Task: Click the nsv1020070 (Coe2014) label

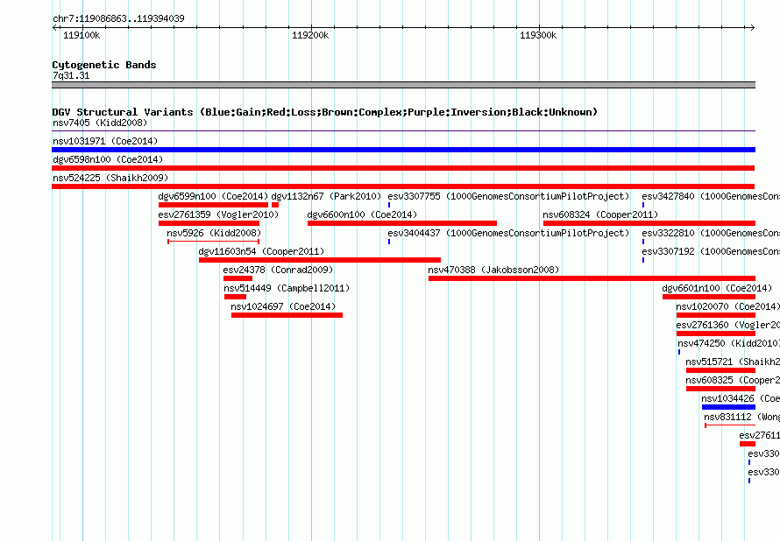Action: click(727, 306)
